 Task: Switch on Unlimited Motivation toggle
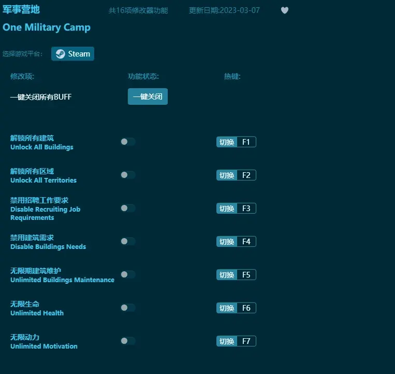pos(128,341)
